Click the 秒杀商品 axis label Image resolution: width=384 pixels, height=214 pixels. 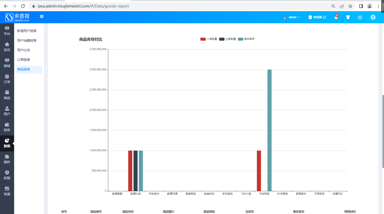click(x=282, y=194)
